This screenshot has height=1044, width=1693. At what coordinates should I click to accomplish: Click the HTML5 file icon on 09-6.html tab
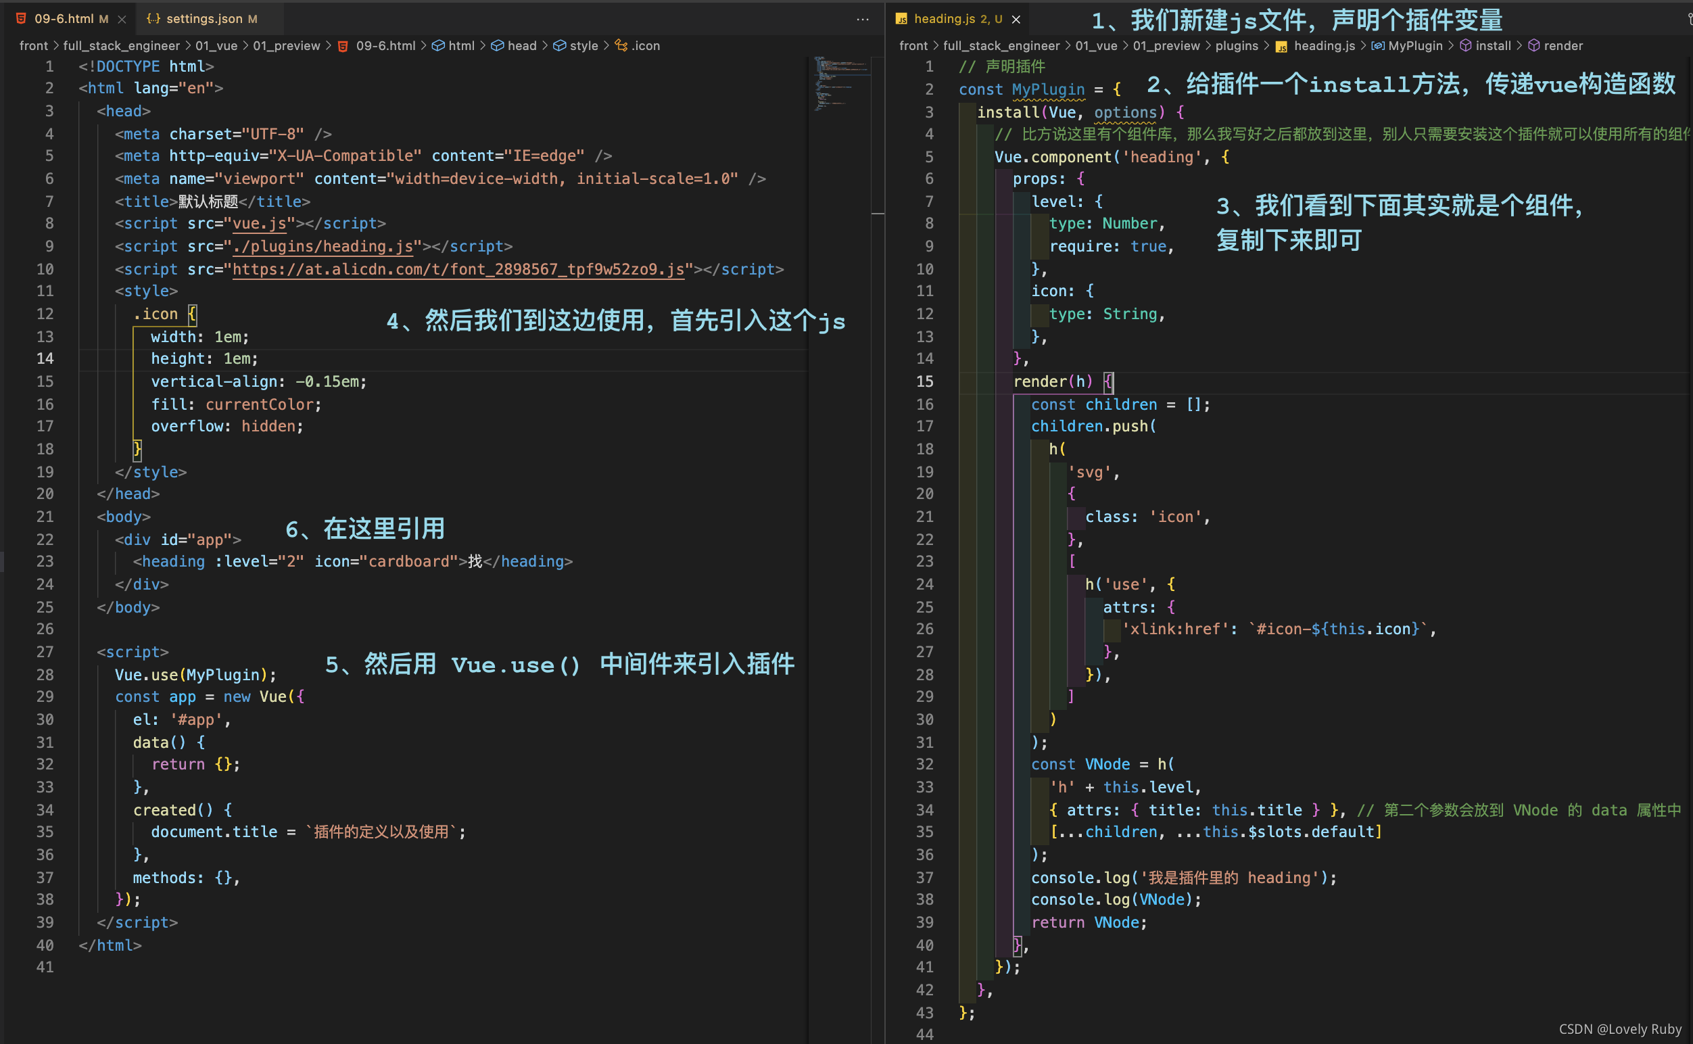pos(22,19)
